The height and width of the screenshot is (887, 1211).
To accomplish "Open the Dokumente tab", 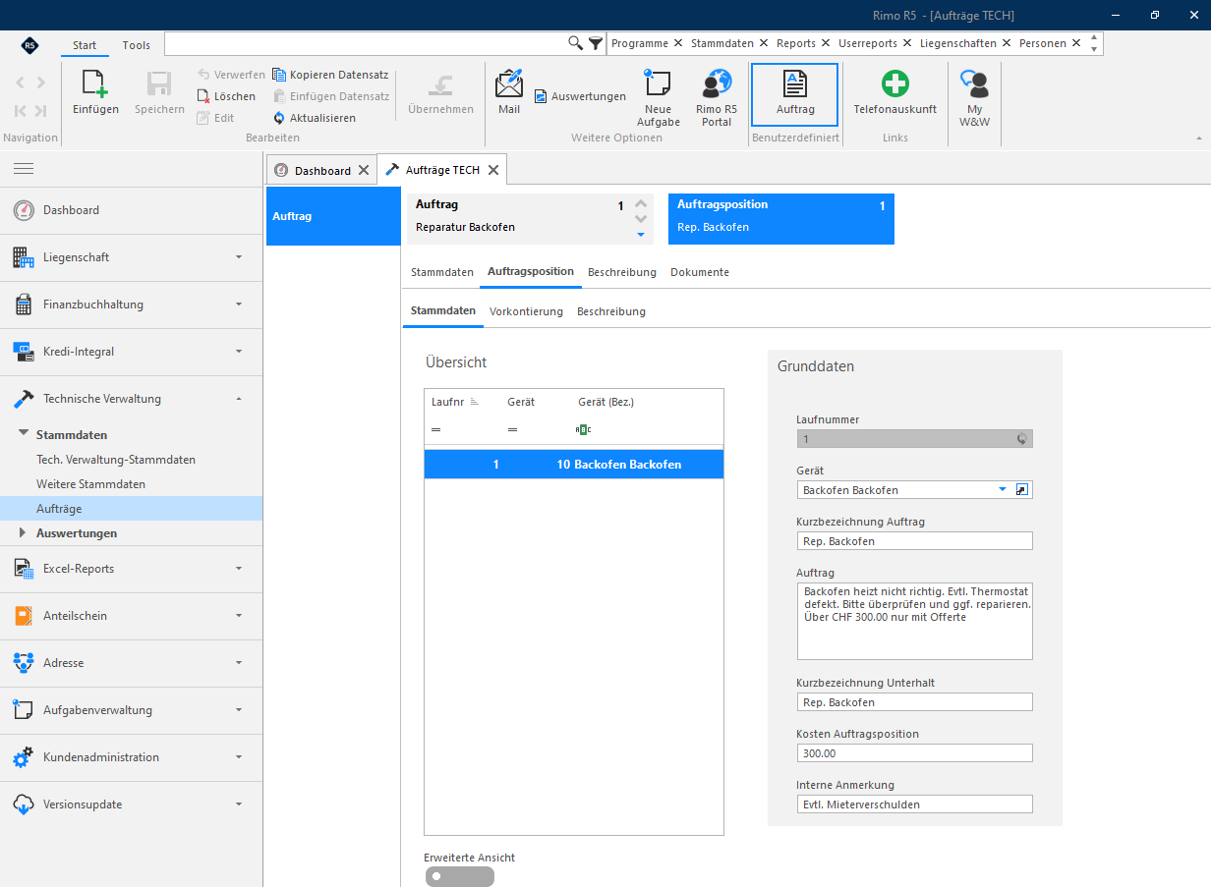I will click(x=700, y=272).
